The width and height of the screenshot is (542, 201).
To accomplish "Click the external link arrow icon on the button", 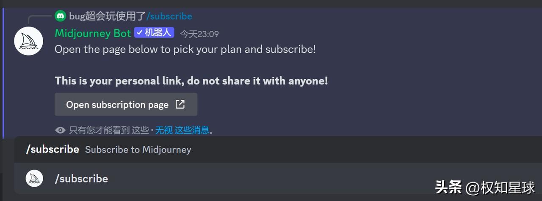I will coord(180,104).
